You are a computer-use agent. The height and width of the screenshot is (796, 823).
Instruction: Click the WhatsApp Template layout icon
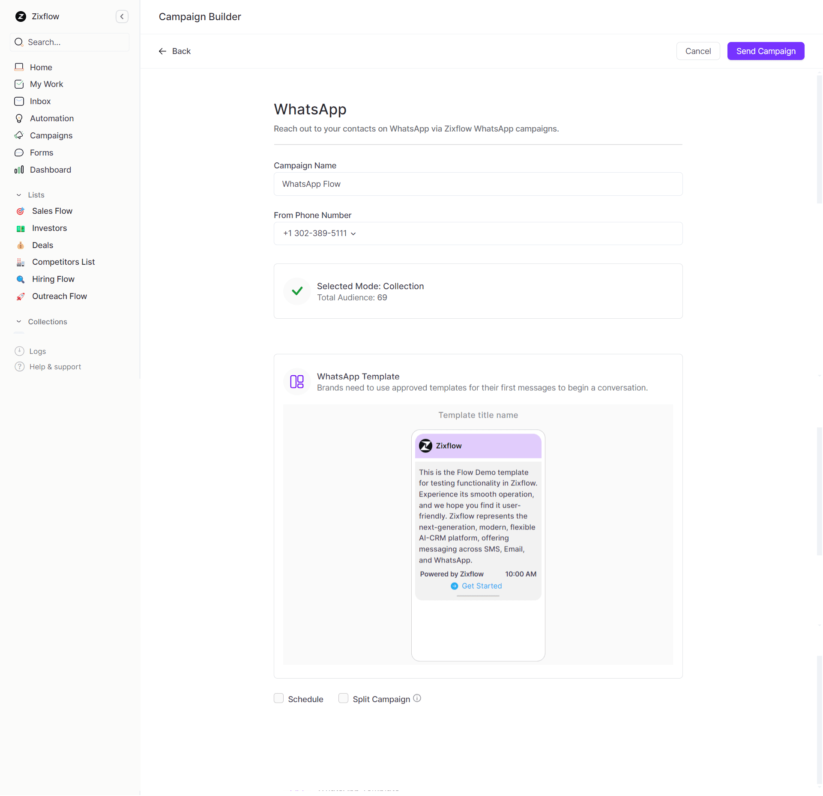click(x=296, y=382)
